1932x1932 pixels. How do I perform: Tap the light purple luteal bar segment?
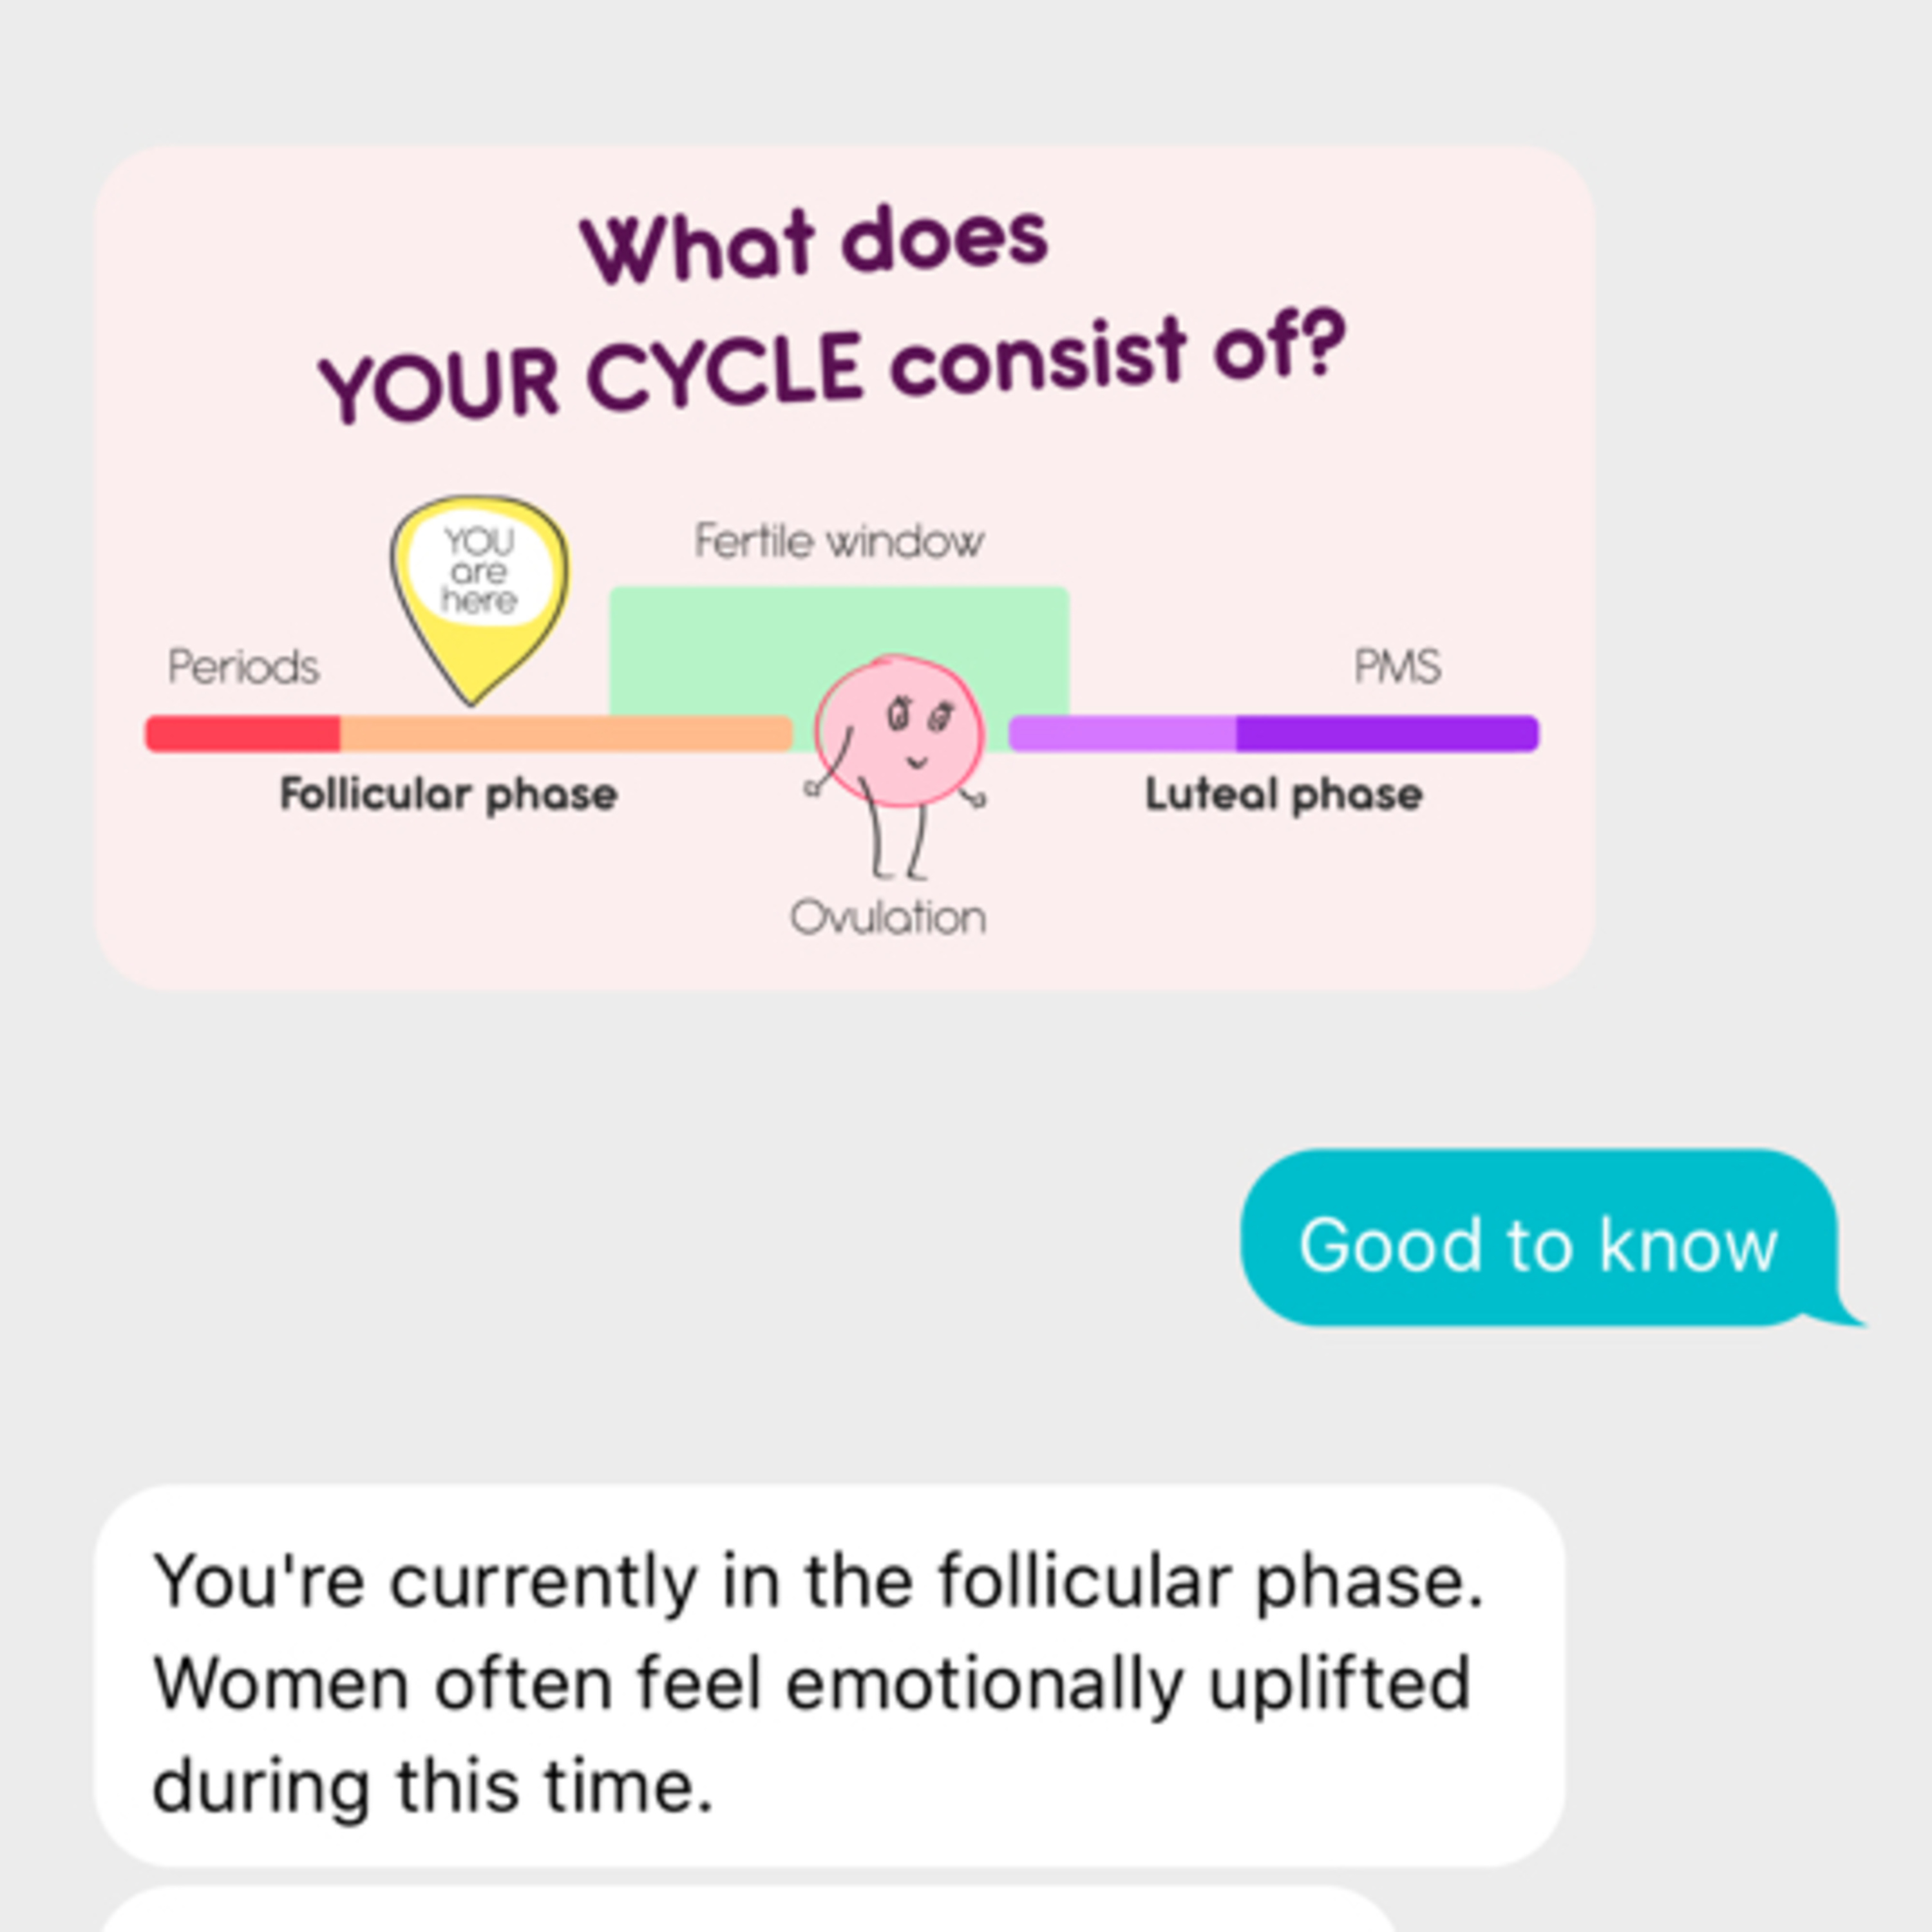coord(1122,733)
